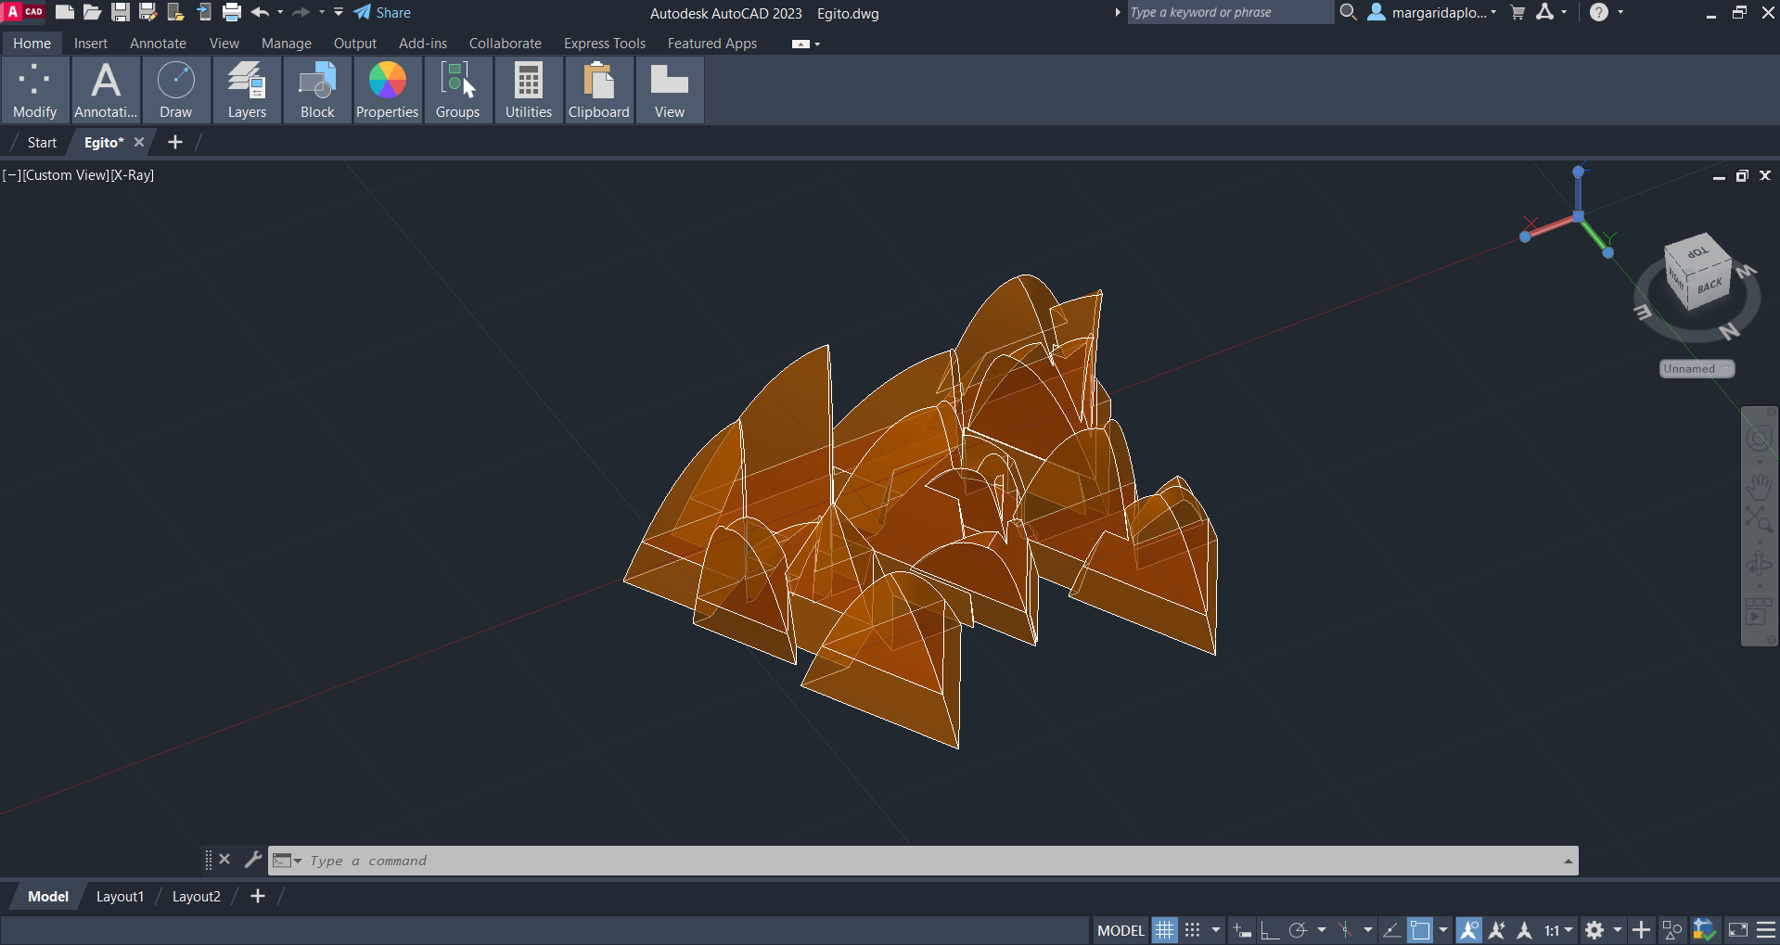The width and height of the screenshot is (1780, 945).
Task: Click the Customization hamburger icon in status bar
Action: point(1766,930)
